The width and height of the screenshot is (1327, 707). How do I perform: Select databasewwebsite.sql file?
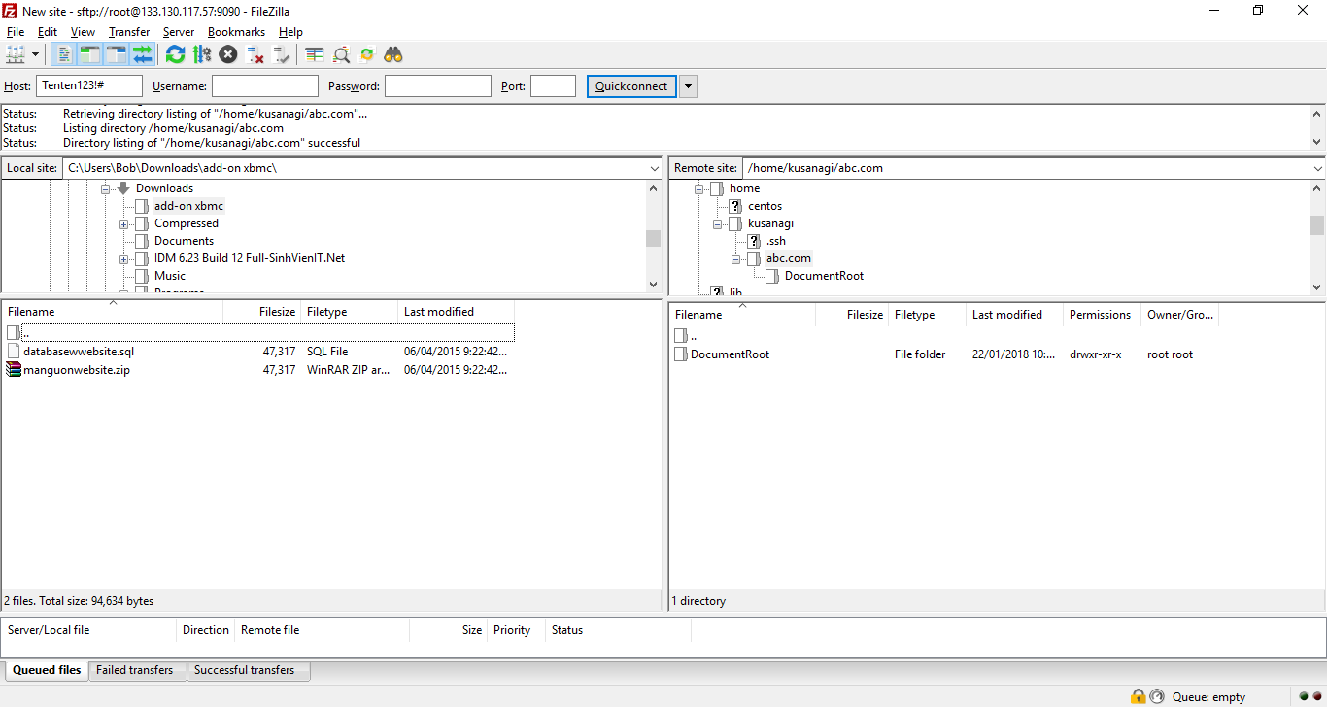point(79,352)
